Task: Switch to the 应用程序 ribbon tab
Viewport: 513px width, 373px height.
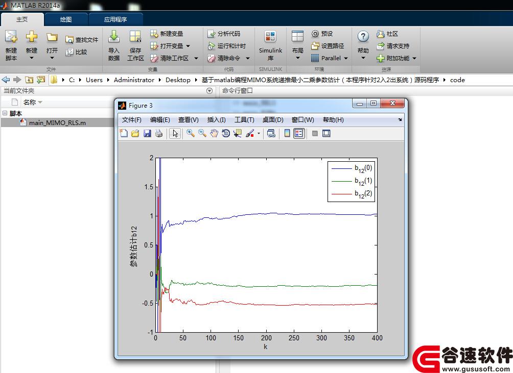Action: pyautogui.click(x=115, y=19)
